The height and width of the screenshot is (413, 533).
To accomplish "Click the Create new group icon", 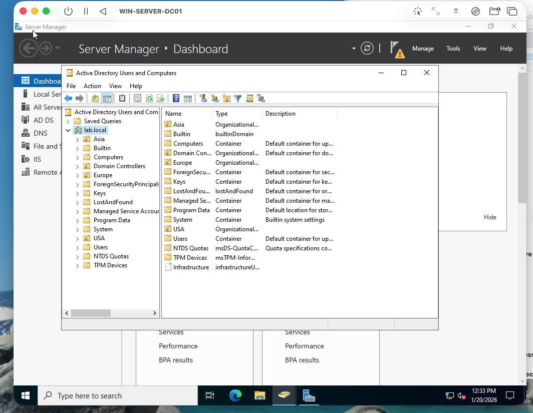I will 215,99.
